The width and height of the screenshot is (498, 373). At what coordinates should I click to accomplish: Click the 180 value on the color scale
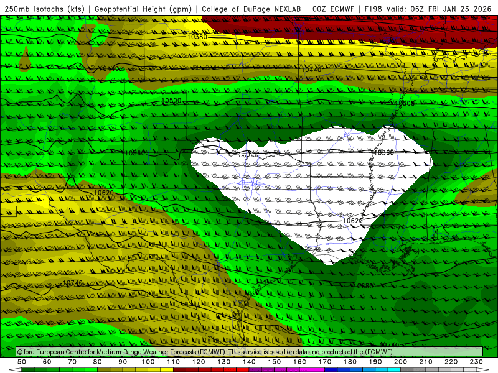click(350, 362)
